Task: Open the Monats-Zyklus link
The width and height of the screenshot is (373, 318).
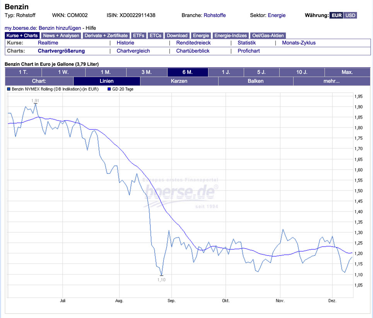Action: pos(299,43)
